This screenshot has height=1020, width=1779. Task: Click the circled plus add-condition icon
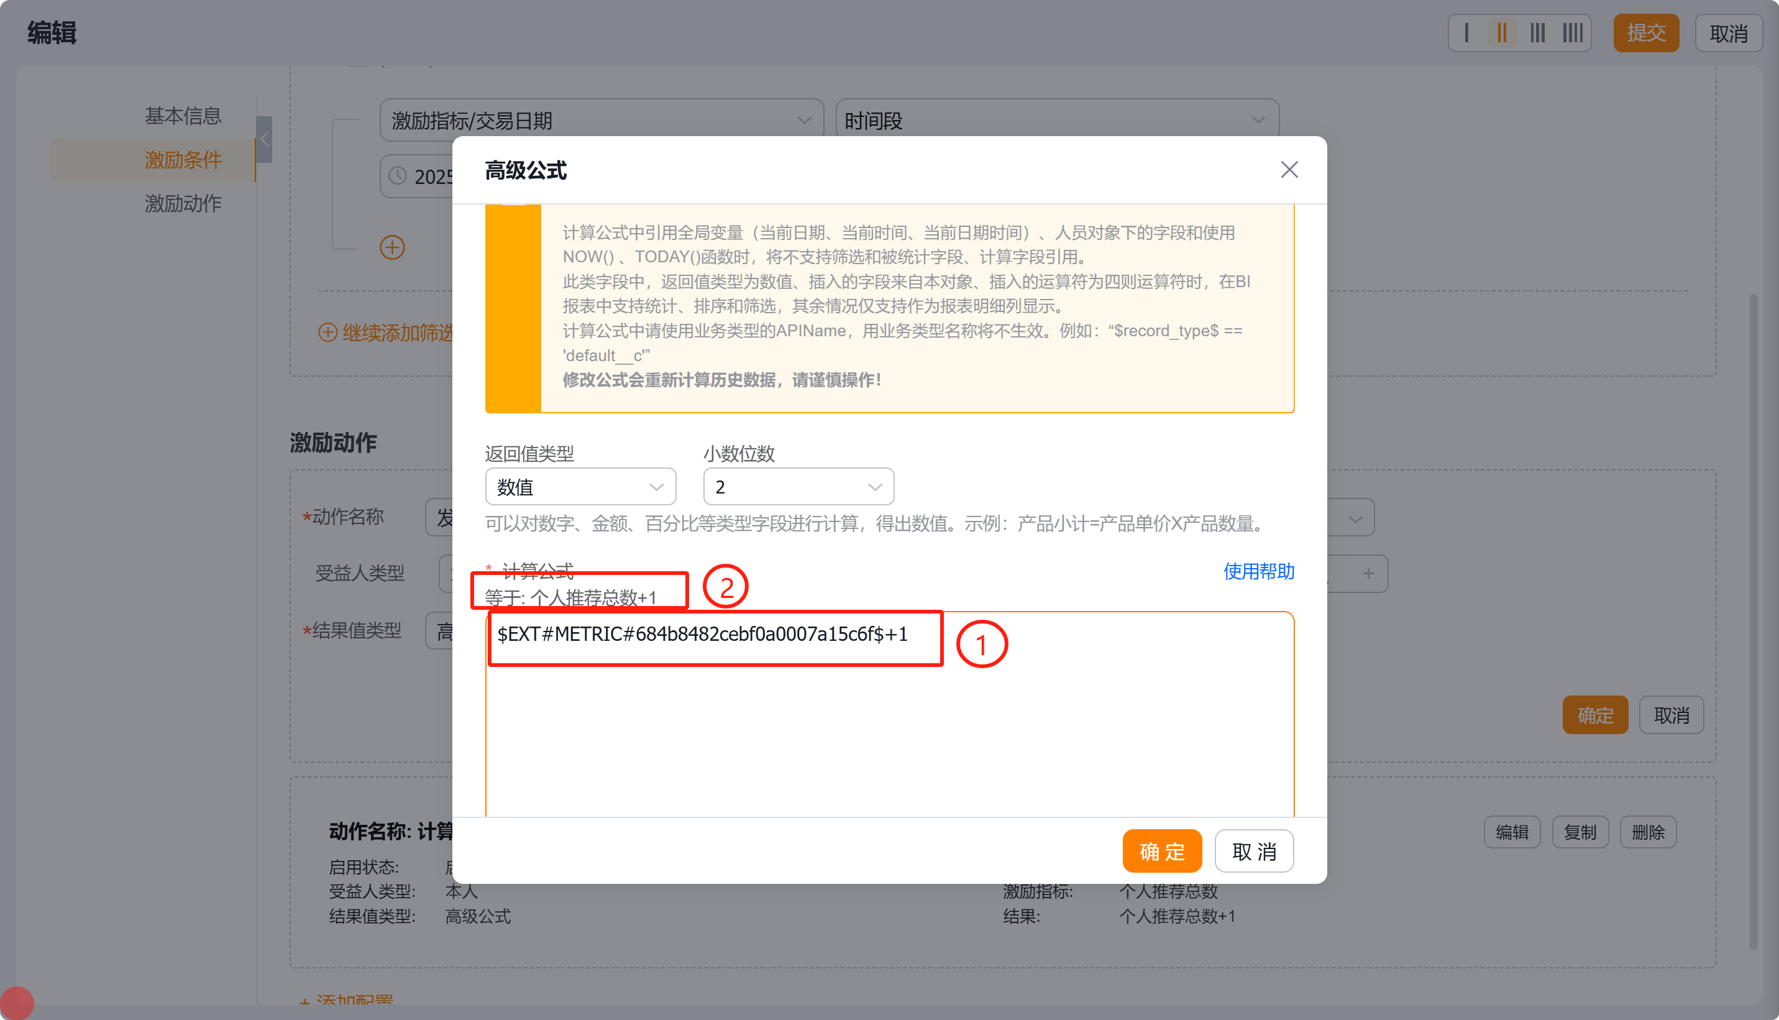point(392,247)
